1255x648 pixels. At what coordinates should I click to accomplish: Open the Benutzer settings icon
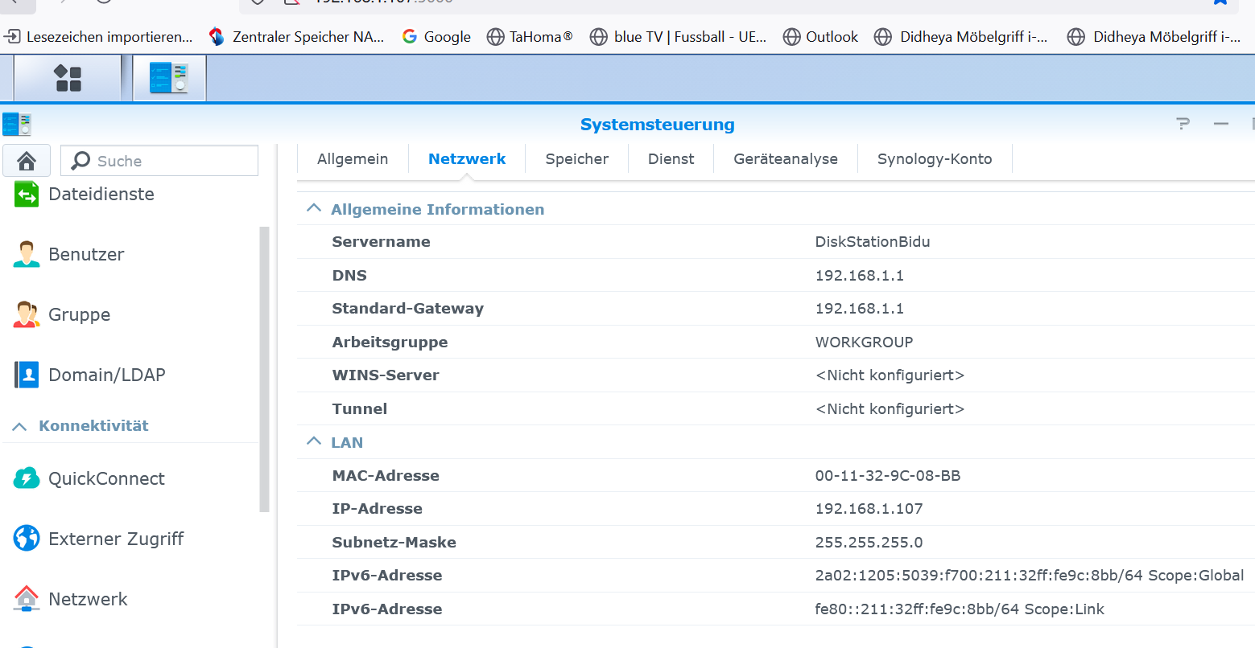(27, 254)
